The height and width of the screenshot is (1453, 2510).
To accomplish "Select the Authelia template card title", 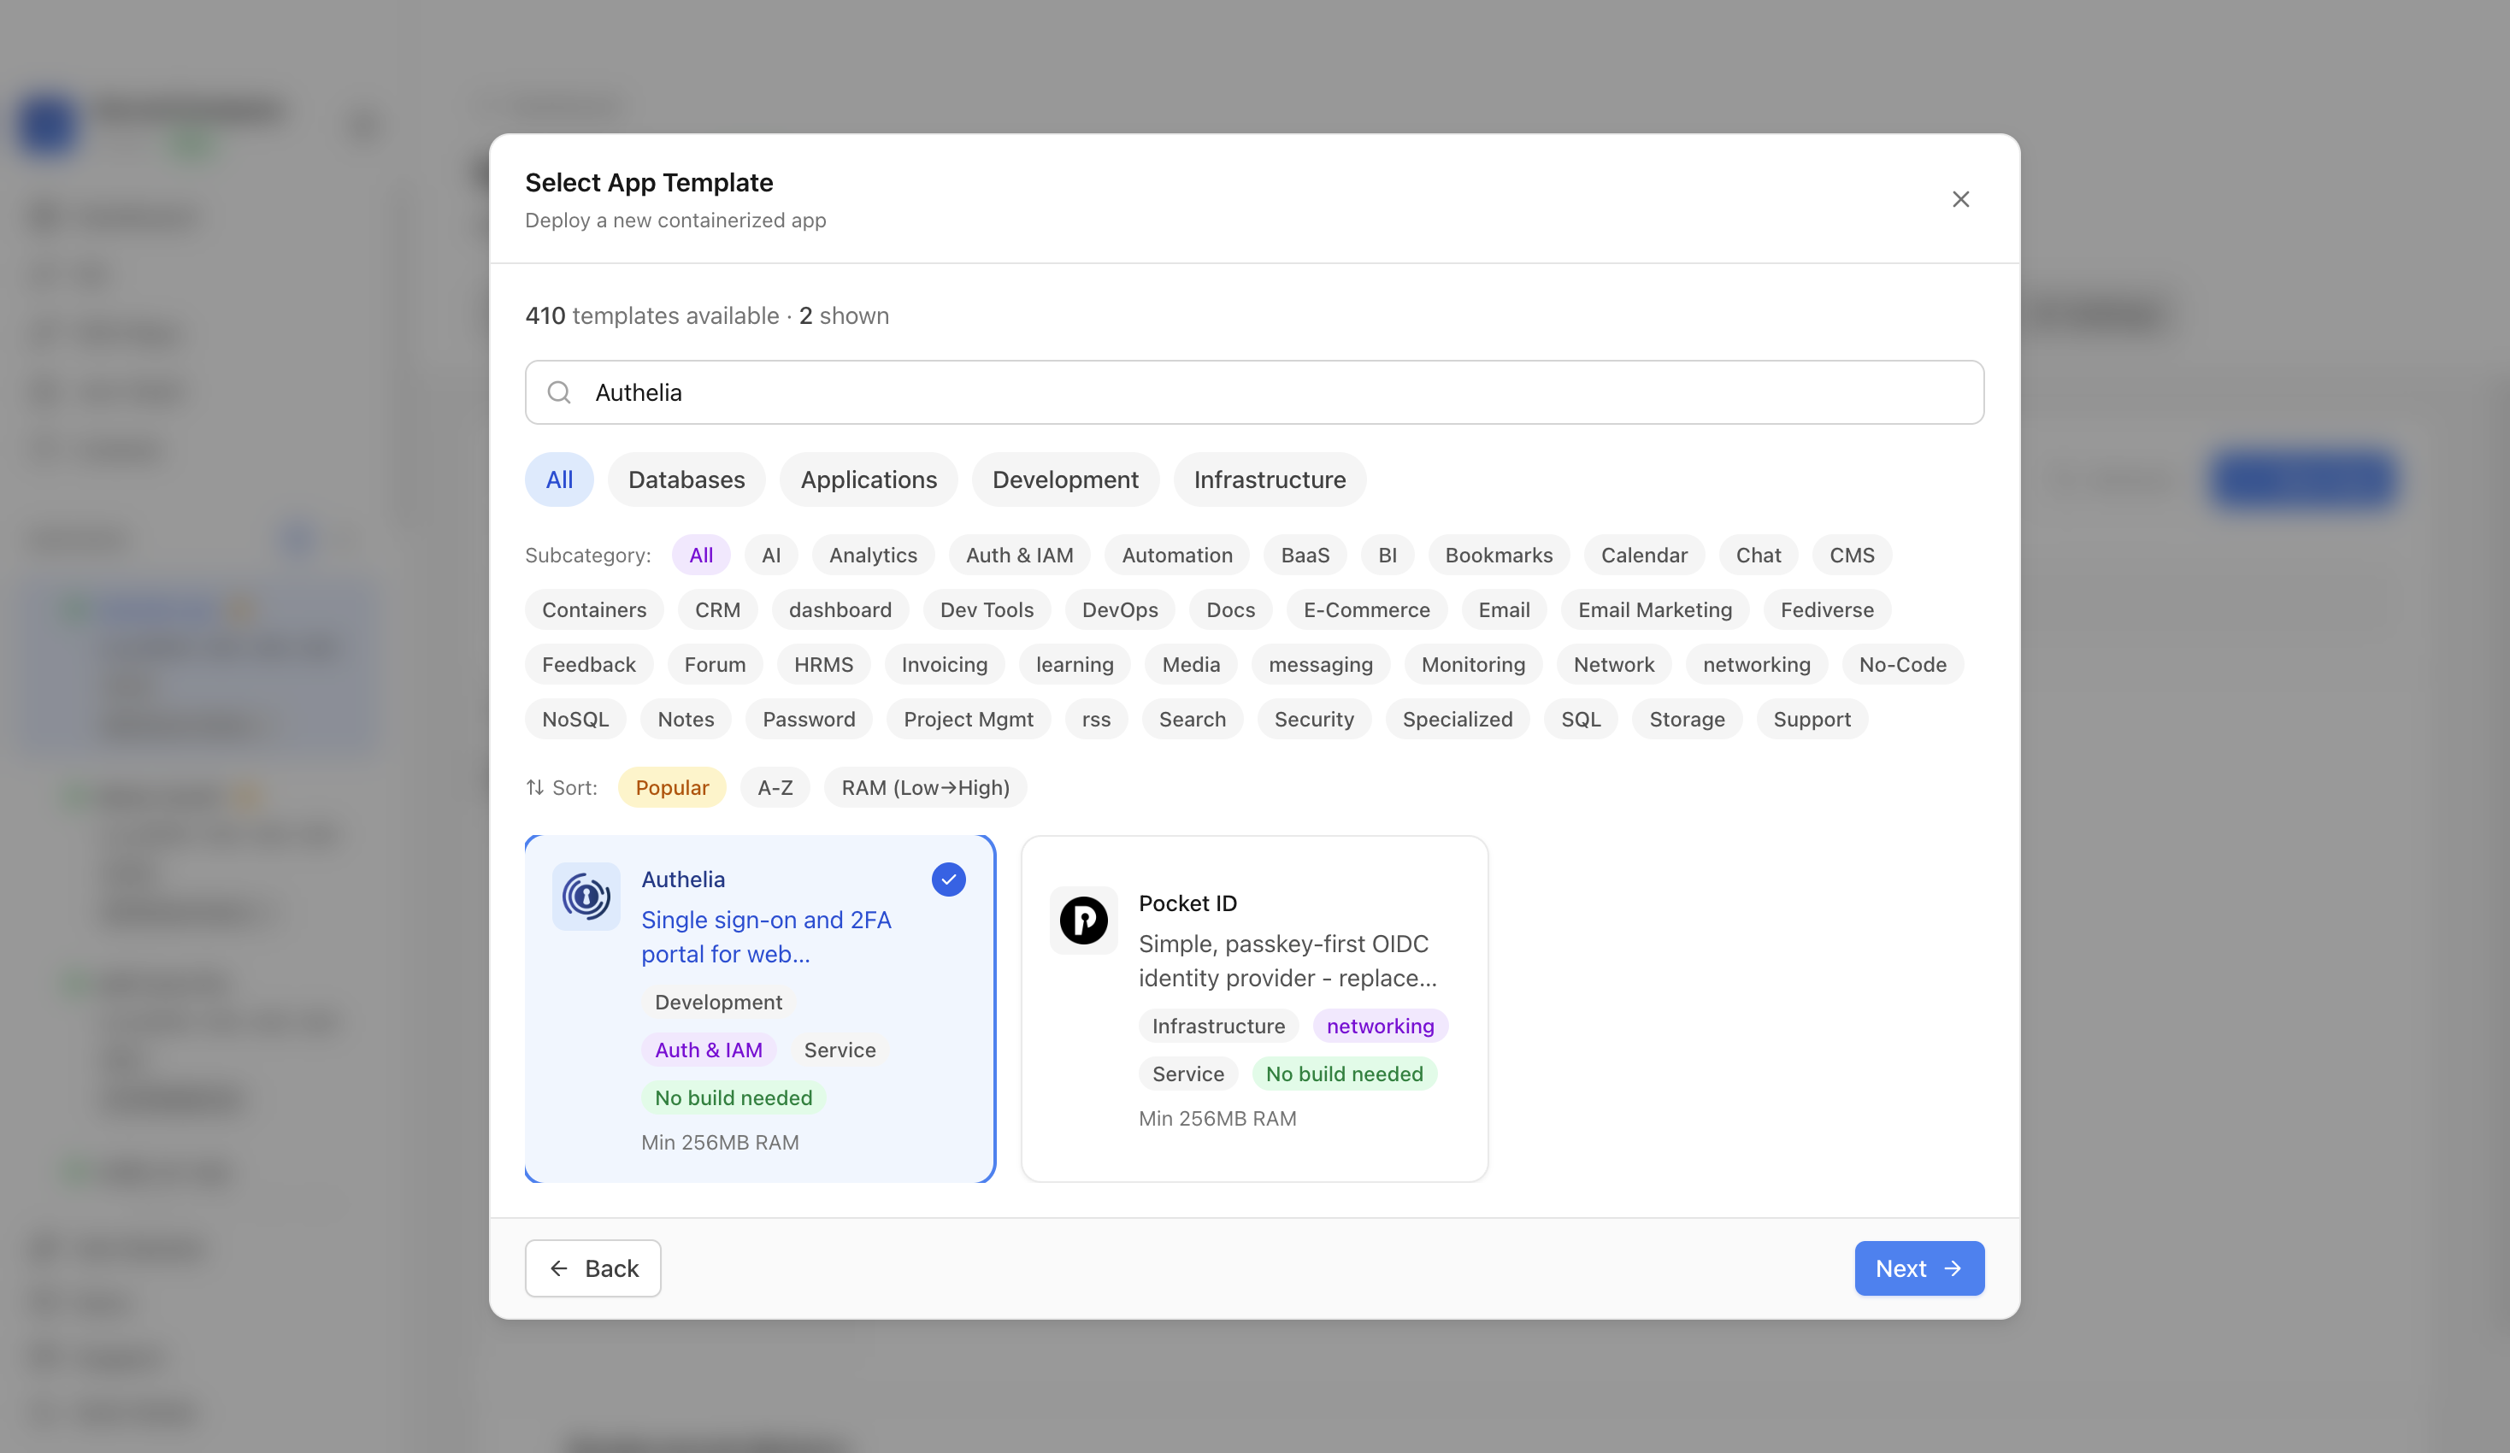I will click(x=683, y=879).
